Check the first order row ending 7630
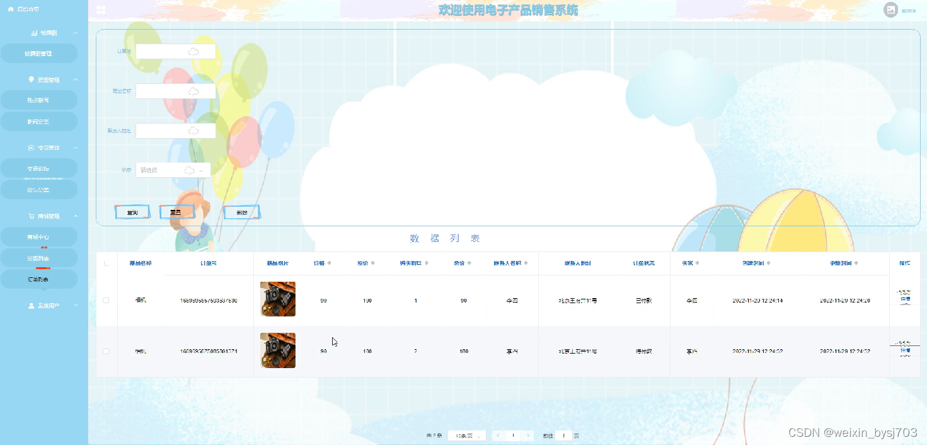This screenshot has width=927, height=445. (106, 301)
